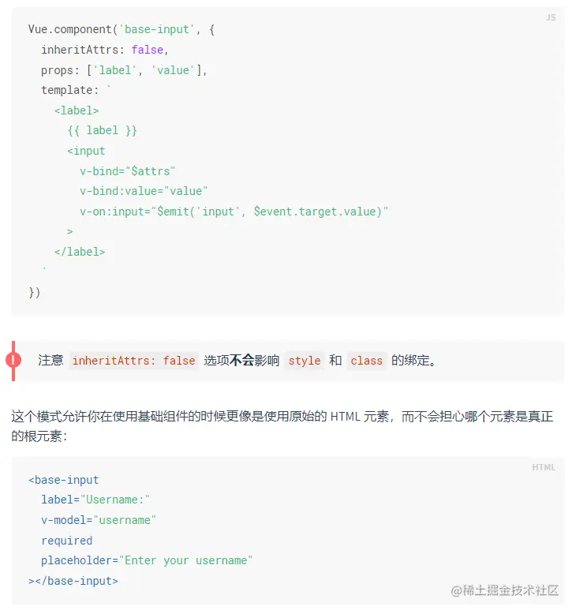Click the red exclamation warning icon
The width and height of the screenshot is (576, 614).
tap(13, 361)
